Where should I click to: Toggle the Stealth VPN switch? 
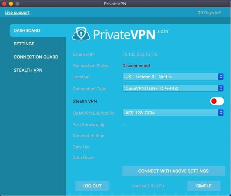click(x=217, y=101)
